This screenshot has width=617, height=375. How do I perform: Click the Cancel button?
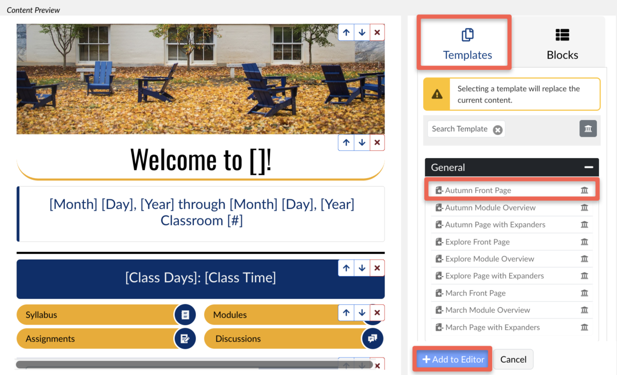pyautogui.click(x=513, y=360)
